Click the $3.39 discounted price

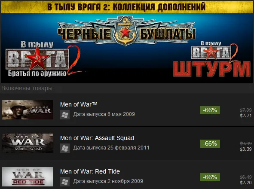(246, 149)
